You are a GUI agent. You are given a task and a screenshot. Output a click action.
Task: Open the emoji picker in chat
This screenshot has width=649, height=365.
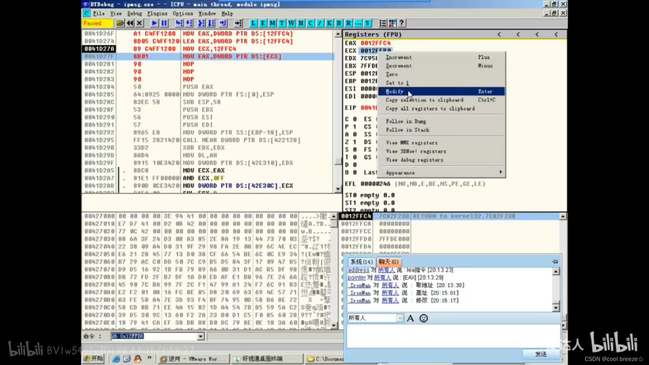click(424, 318)
